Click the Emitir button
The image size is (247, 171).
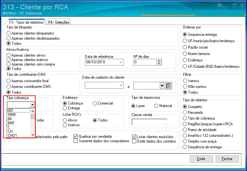click(x=201, y=159)
